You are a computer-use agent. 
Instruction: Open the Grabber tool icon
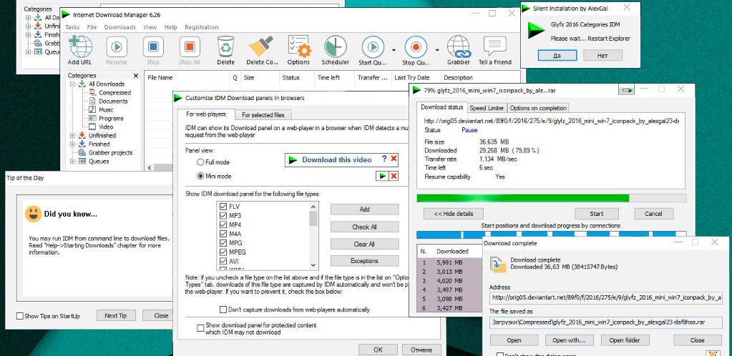(x=459, y=47)
